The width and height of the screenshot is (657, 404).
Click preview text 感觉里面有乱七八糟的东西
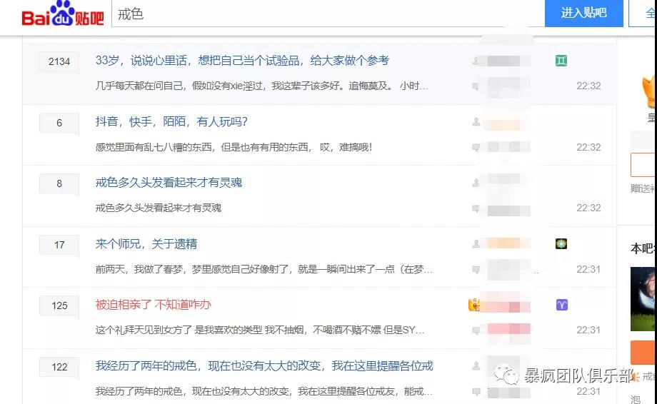tap(234, 147)
